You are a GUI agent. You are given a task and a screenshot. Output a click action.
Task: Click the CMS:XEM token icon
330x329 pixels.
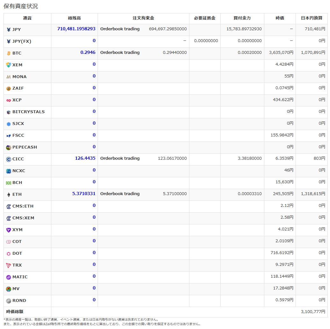tap(9, 218)
